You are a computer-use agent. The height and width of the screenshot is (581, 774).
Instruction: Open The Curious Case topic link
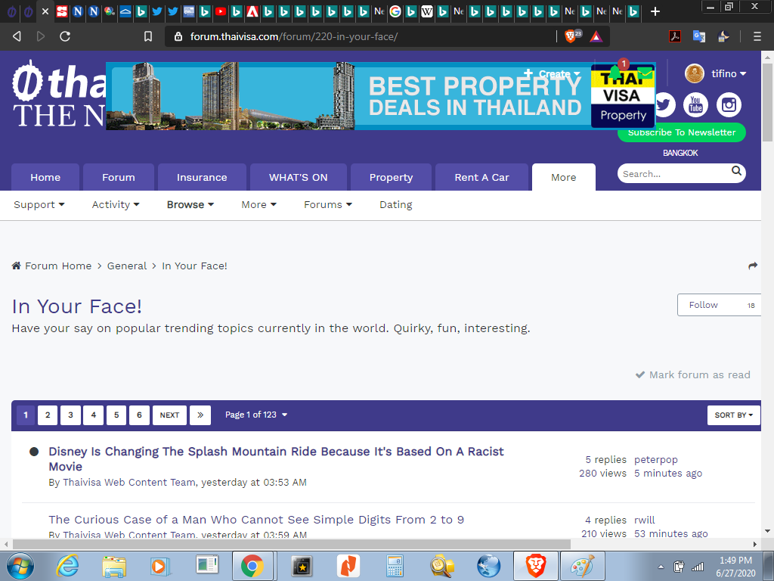pos(256,520)
